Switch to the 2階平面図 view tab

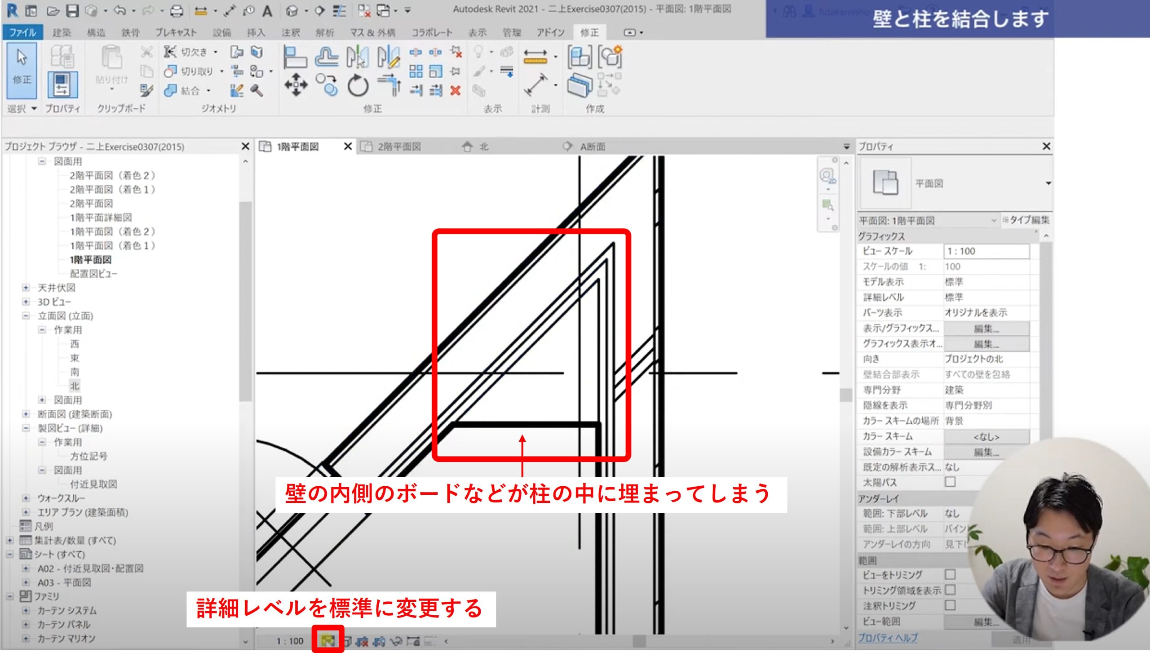pyautogui.click(x=399, y=147)
